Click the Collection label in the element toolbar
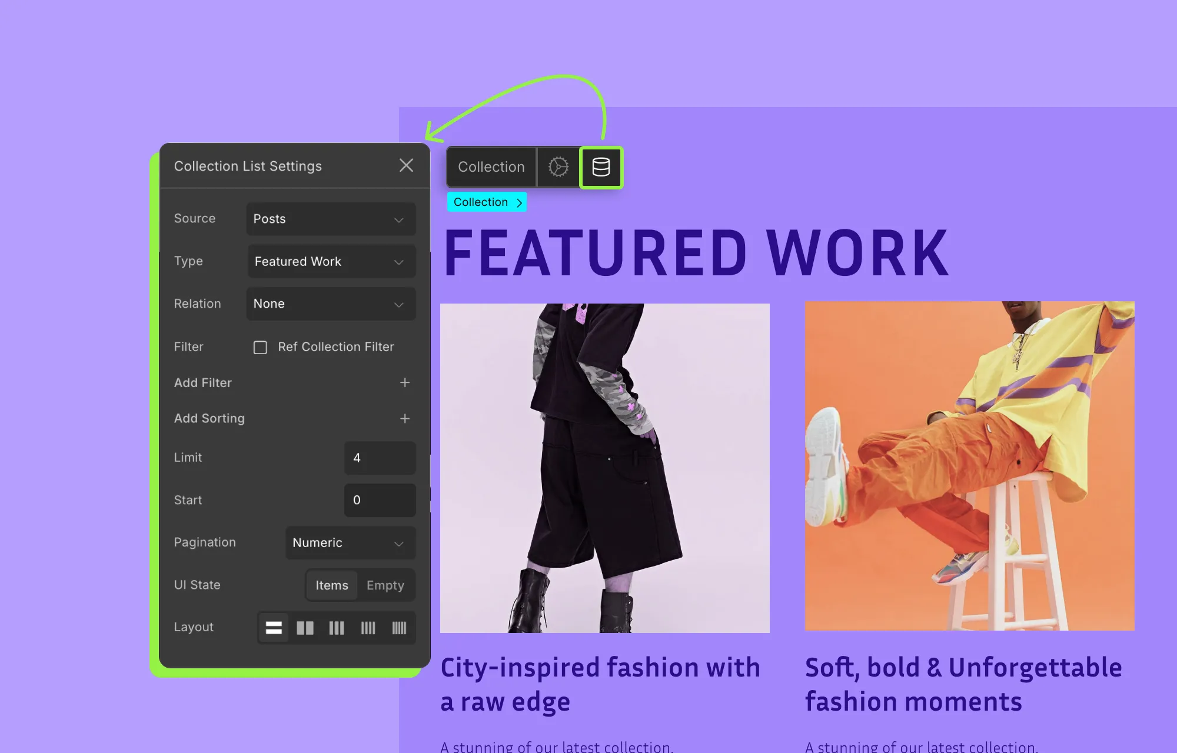The image size is (1177, 753). click(491, 167)
